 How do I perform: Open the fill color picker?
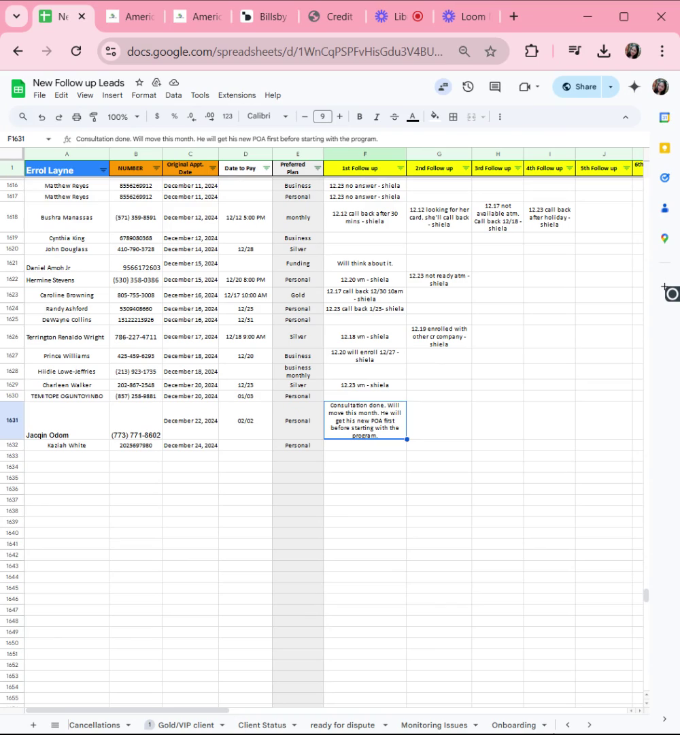click(435, 117)
